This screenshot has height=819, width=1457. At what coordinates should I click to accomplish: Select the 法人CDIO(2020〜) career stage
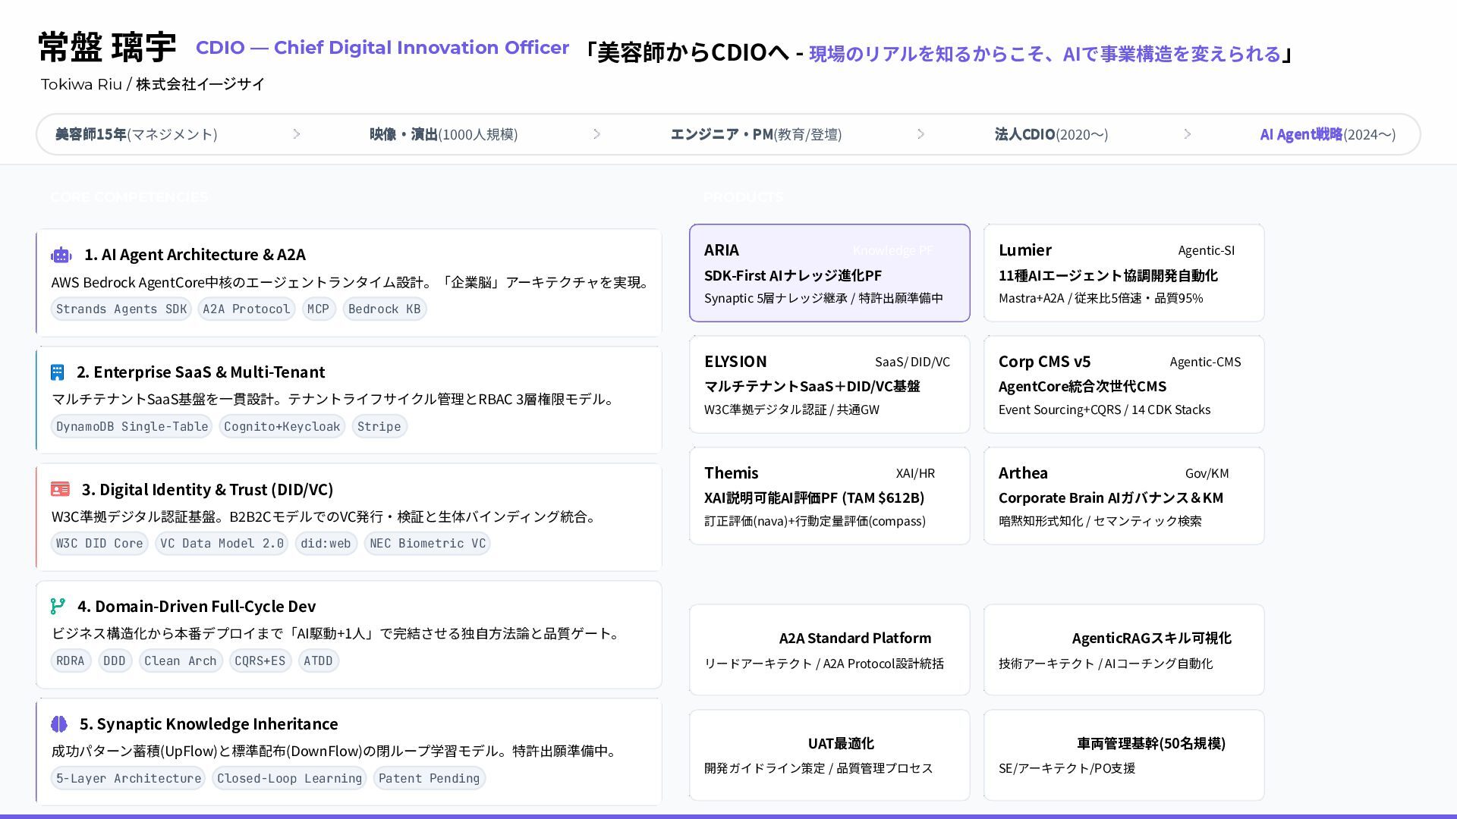tap(1051, 134)
